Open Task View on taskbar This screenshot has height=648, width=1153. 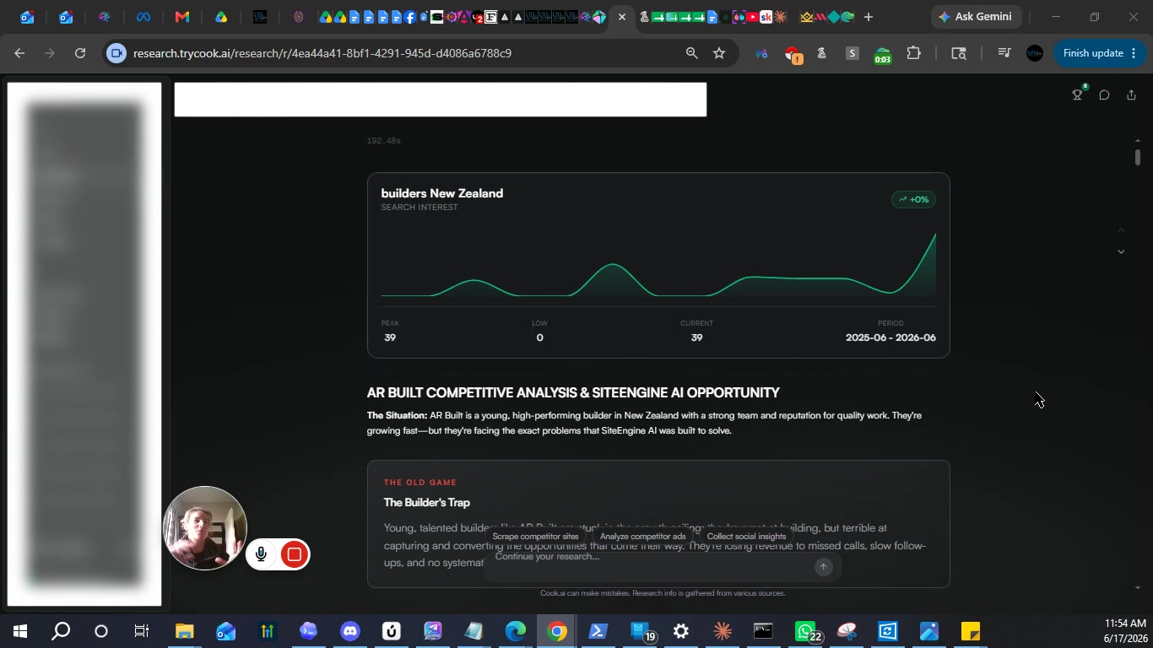[142, 631]
